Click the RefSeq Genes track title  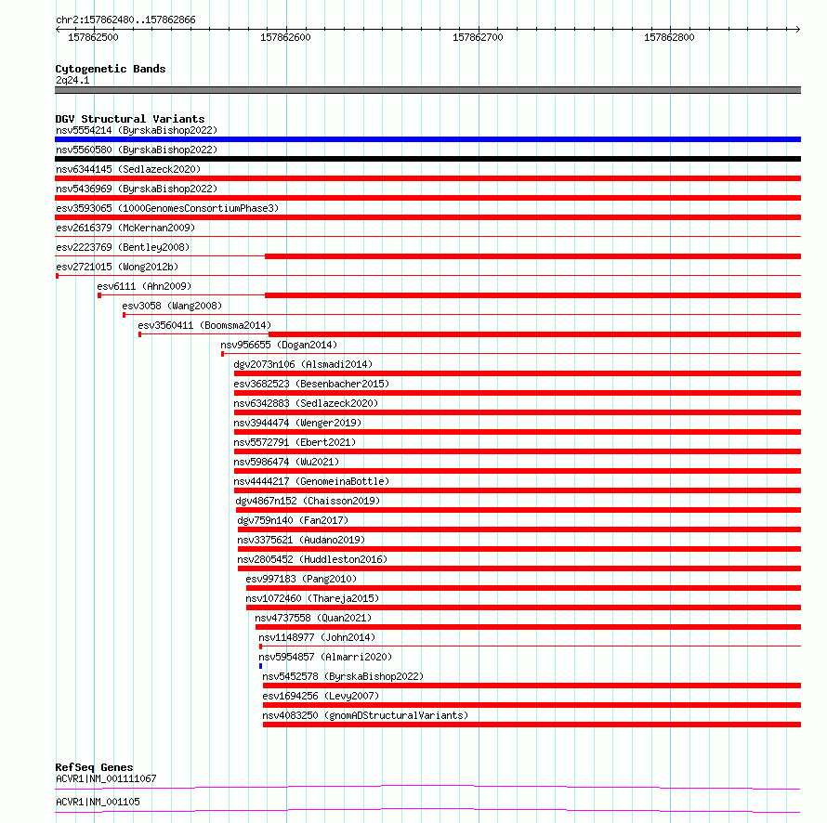click(x=94, y=767)
